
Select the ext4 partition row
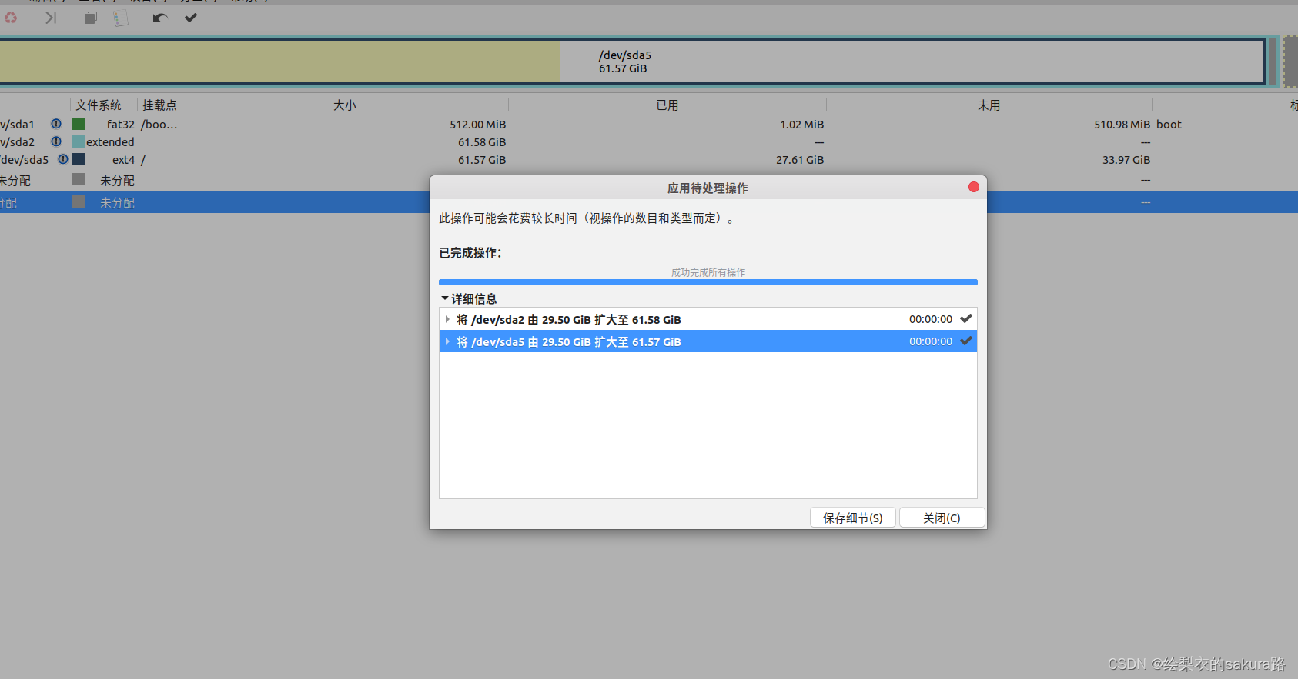[x=649, y=159]
